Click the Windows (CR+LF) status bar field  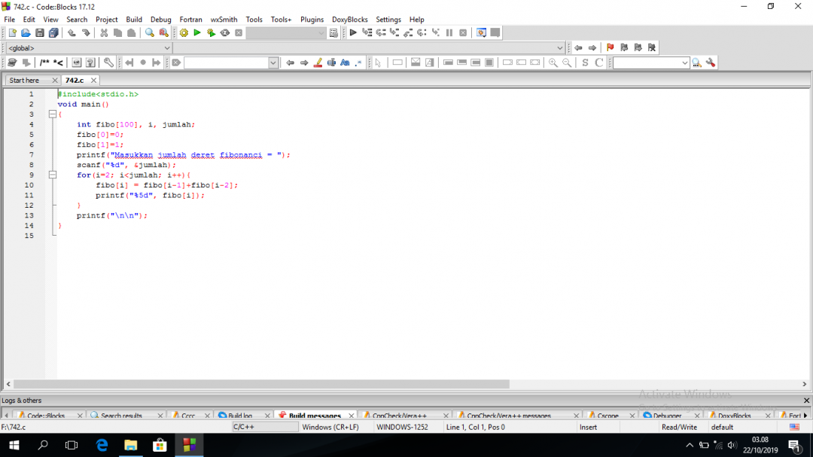point(330,428)
